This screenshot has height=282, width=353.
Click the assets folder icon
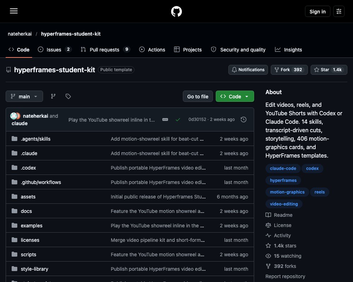click(x=14, y=197)
